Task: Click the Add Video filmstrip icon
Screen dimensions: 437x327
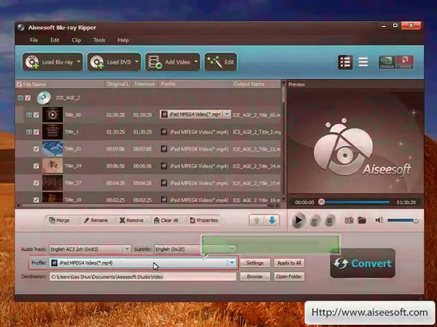Action: click(x=155, y=62)
